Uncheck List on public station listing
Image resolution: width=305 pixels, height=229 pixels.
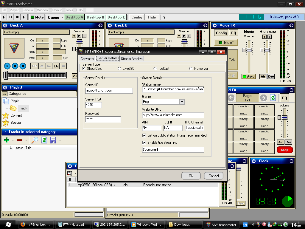[144, 135]
